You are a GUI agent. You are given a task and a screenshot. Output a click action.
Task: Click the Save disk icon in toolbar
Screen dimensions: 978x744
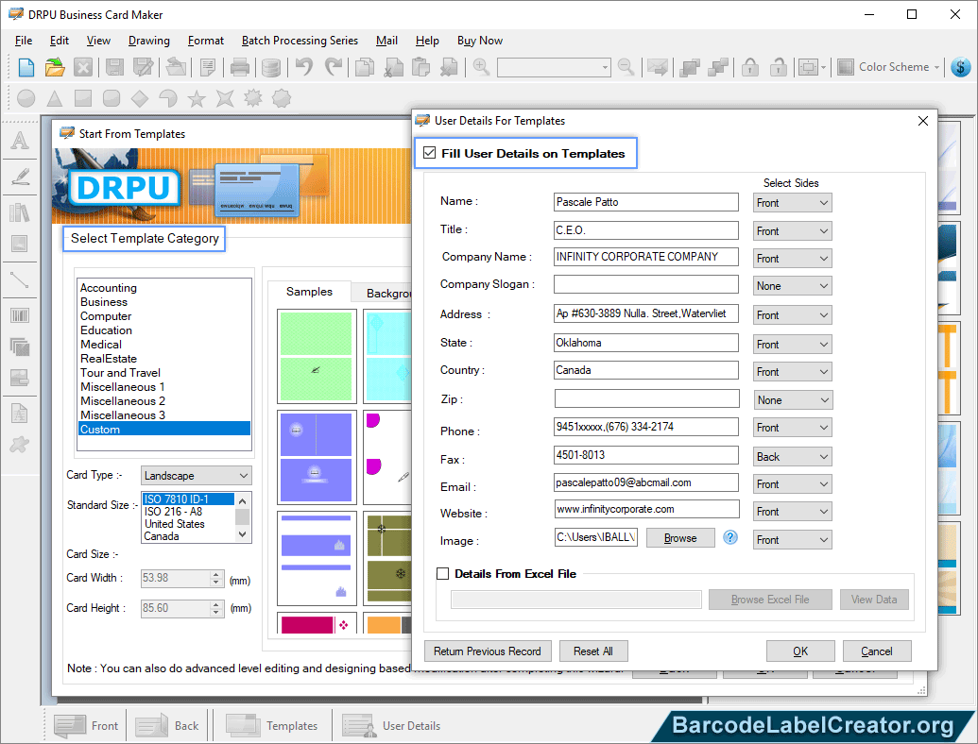pyautogui.click(x=114, y=67)
